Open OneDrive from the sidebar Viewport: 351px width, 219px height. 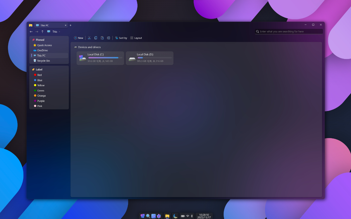(x=42, y=50)
